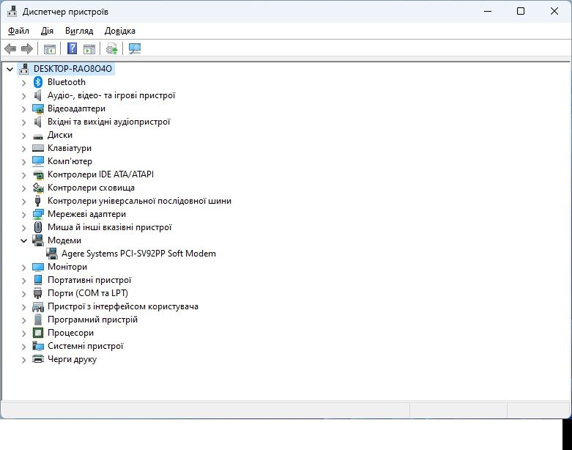The height and width of the screenshot is (450, 572).
Task: Maximize the Диспетчер пристроїв window
Action: (x=521, y=11)
